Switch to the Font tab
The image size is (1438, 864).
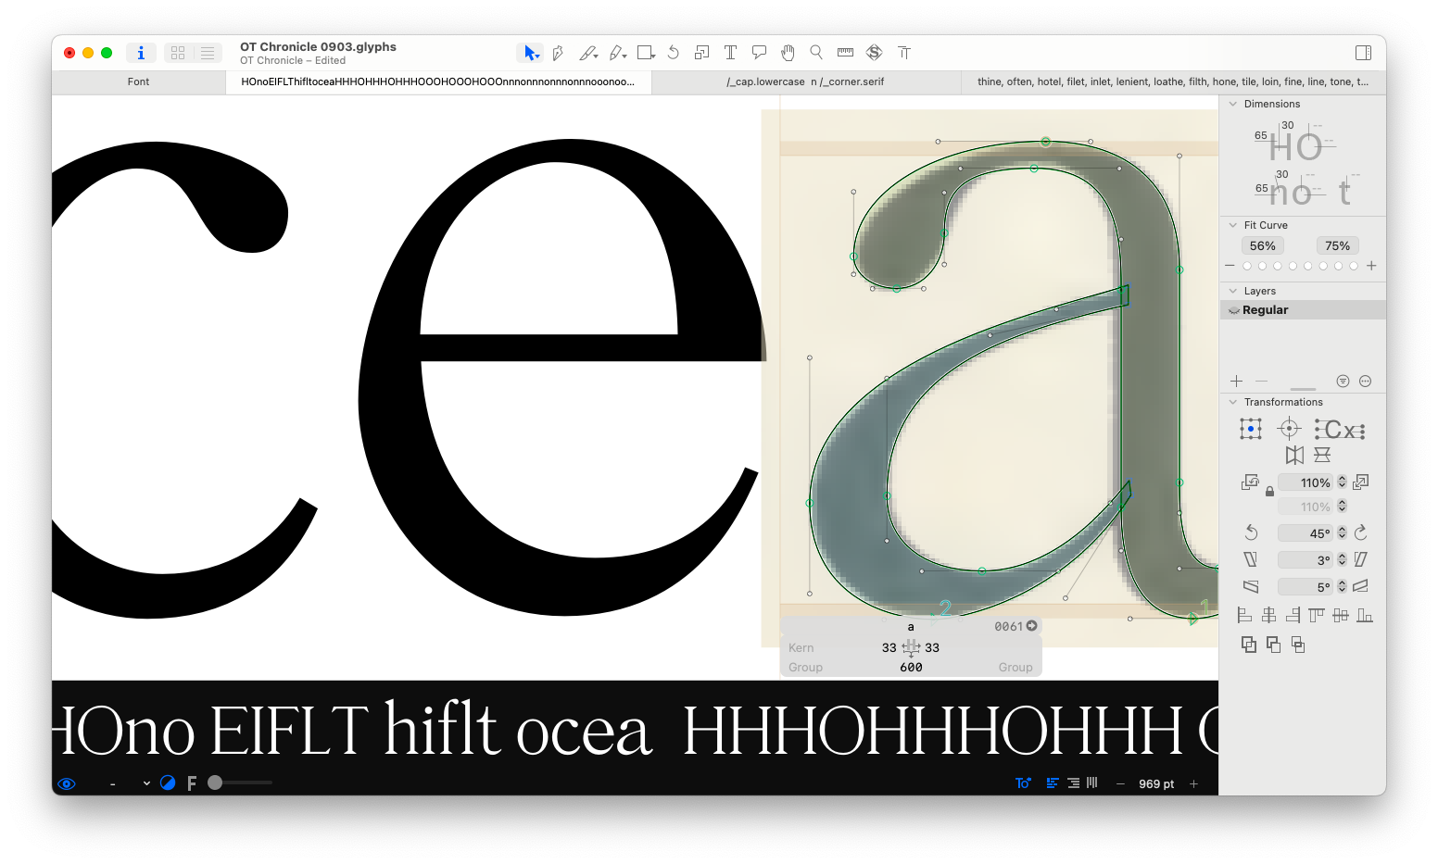click(138, 81)
